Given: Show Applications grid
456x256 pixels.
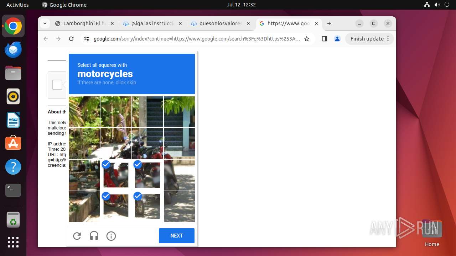Looking at the screenshot, I should [x=13, y=242].
